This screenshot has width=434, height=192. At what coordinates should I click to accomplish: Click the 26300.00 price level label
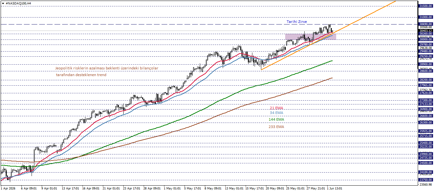[426, 123]
